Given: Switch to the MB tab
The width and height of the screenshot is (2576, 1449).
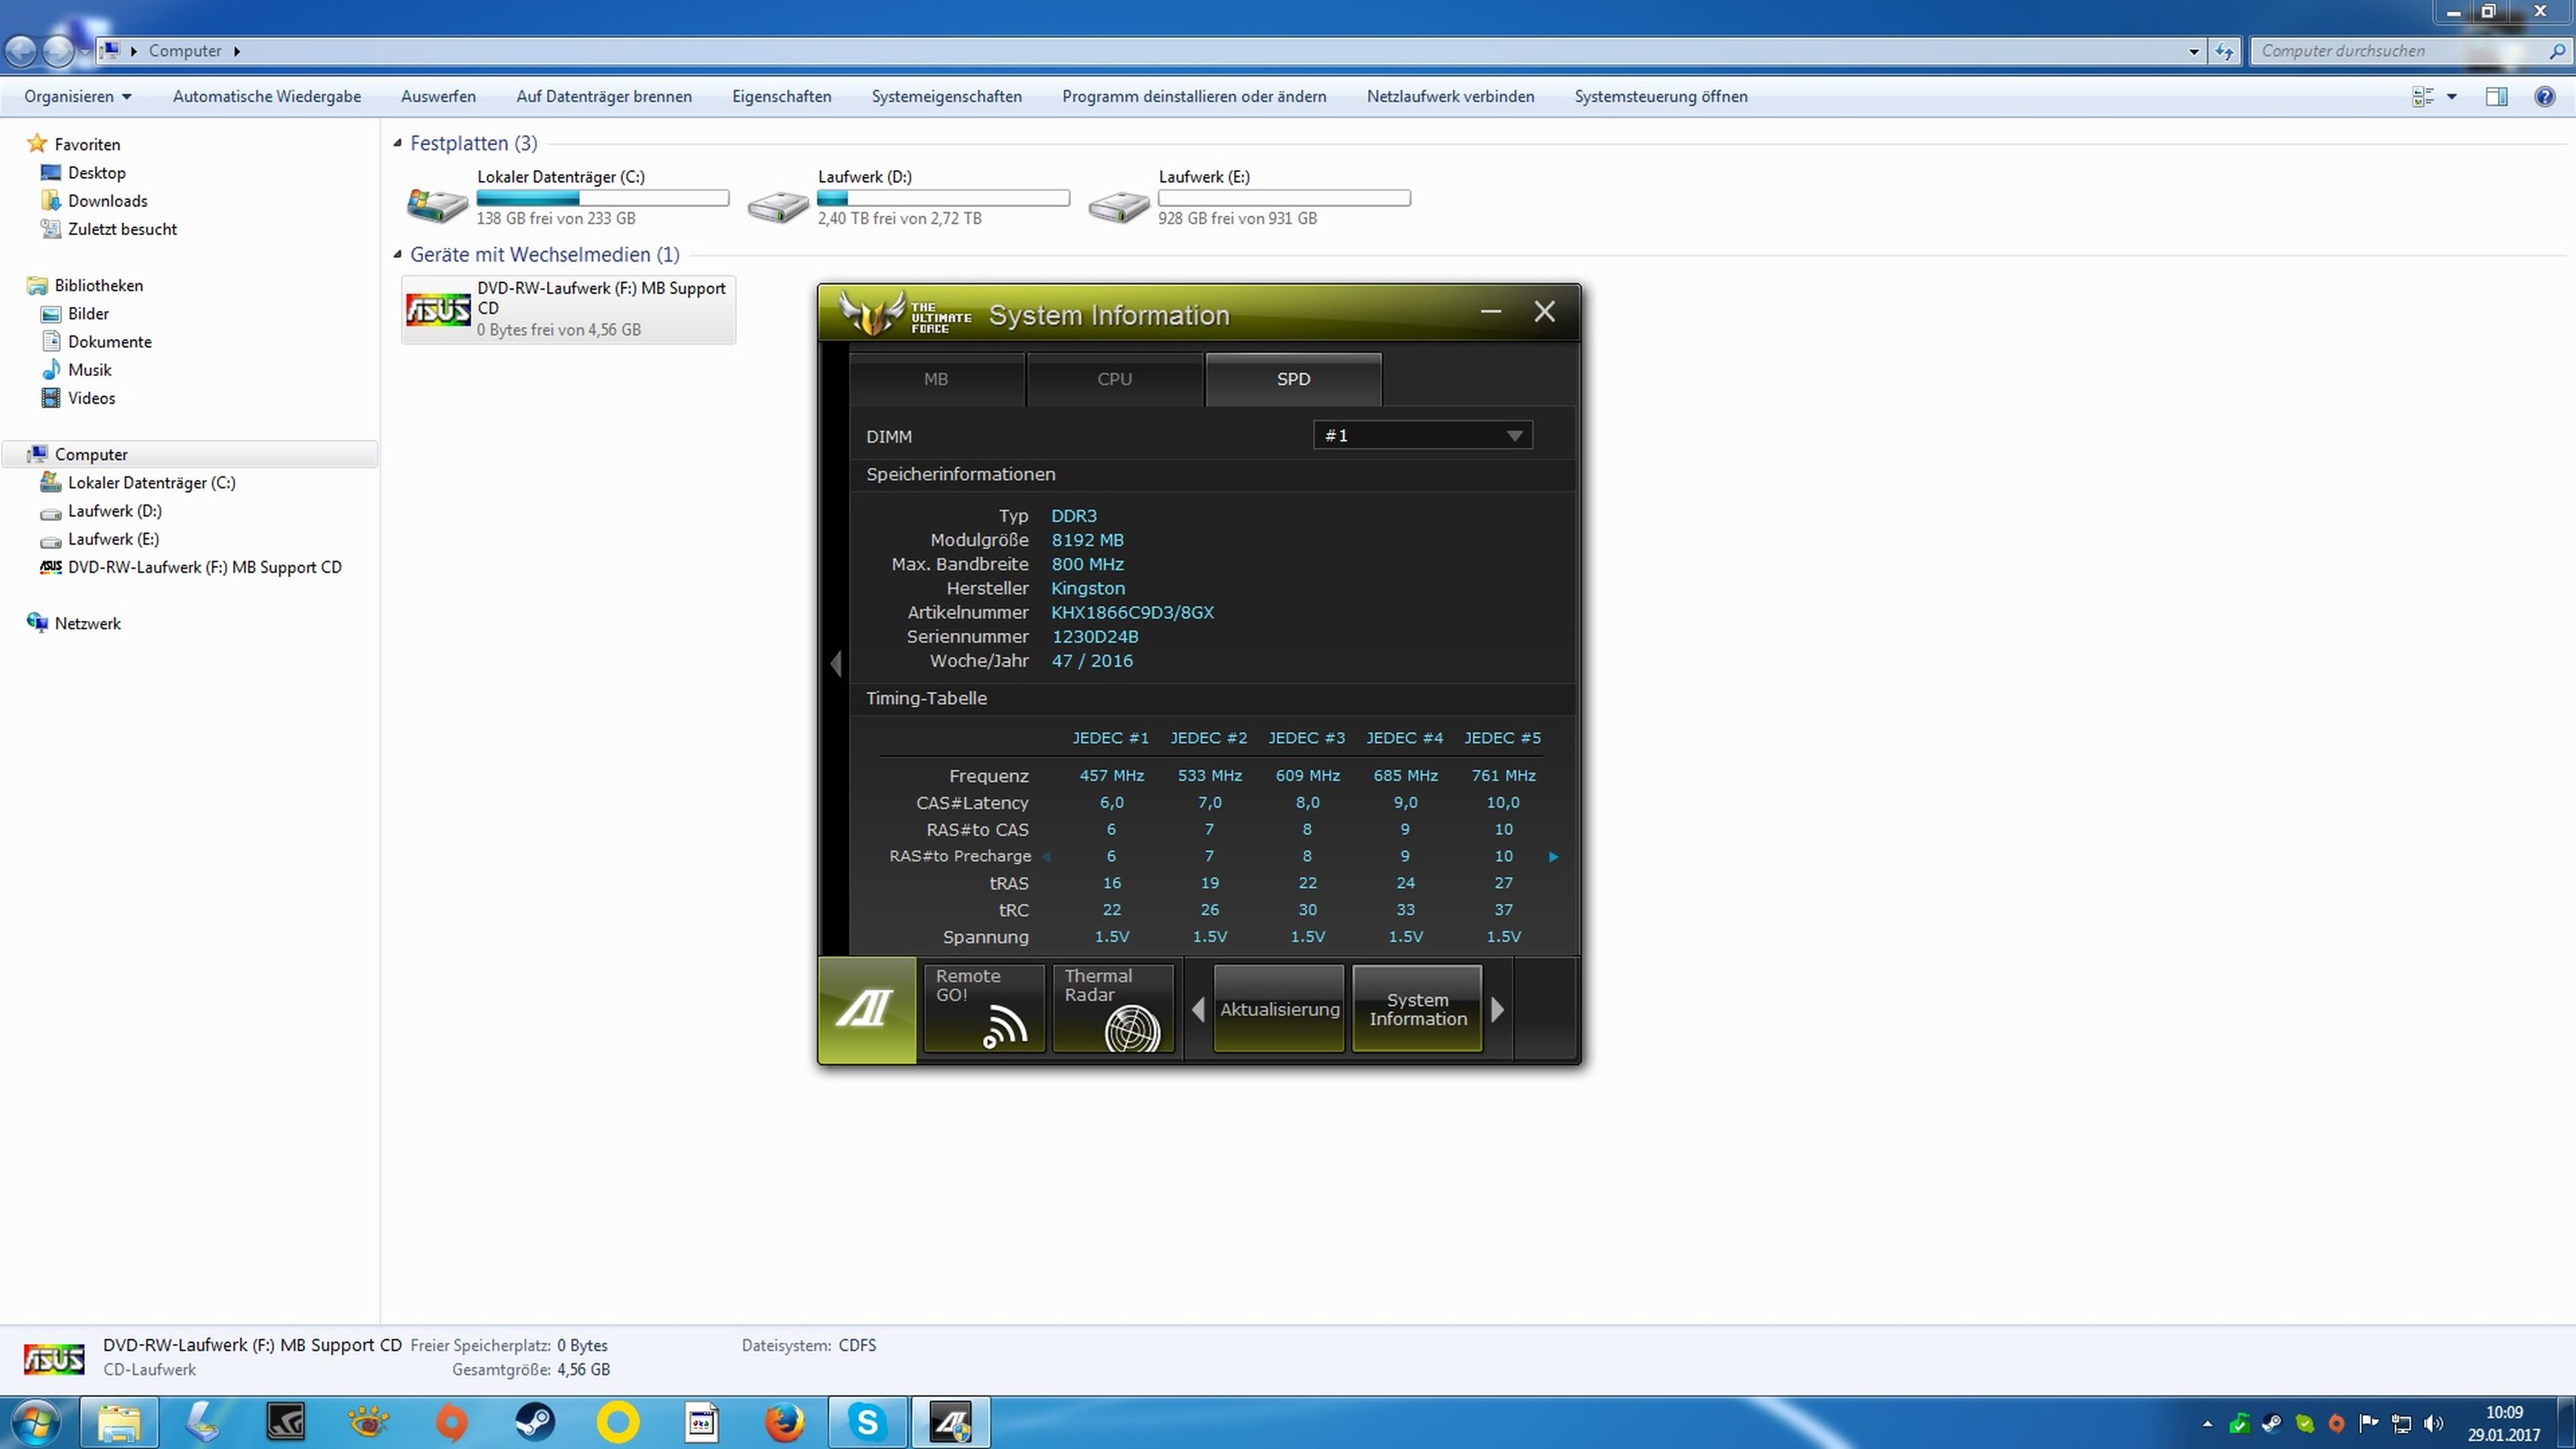Looking at the screenshot, I should [x=935, y=379].
